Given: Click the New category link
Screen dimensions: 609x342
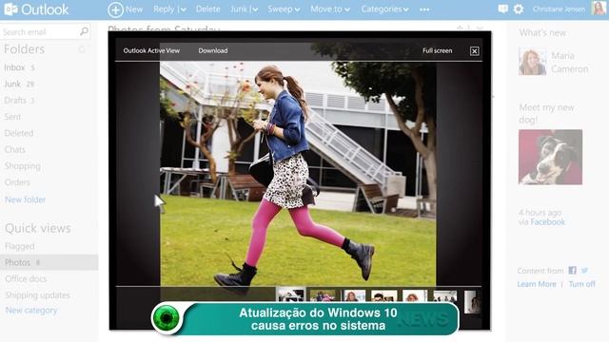Looking at the screenshot, I should (x=31, y=311).
